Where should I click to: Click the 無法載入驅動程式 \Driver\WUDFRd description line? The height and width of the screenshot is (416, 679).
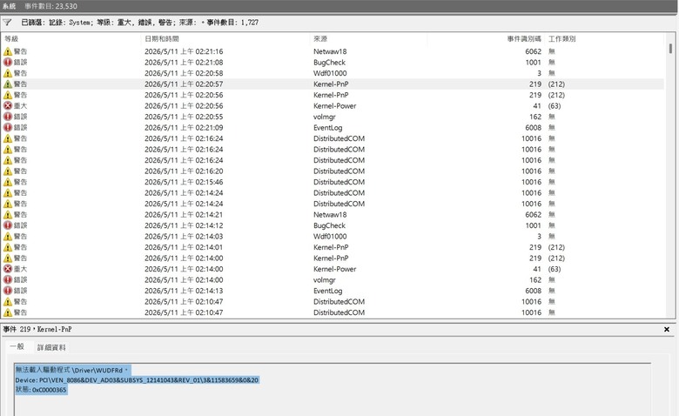(x=72, y=370)
